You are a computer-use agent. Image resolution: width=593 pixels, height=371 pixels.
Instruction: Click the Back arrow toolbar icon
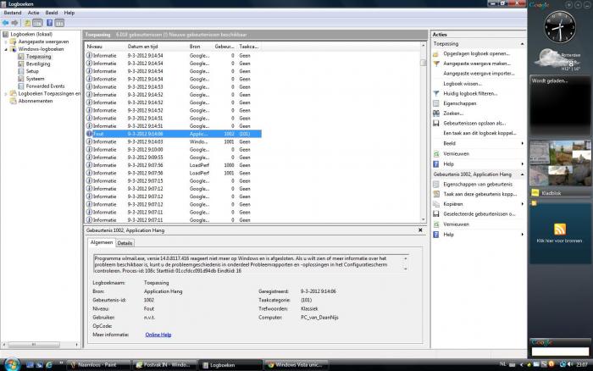tap(7, 23)
